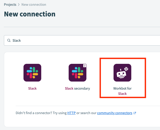
Task: Focus the connector search field containing Slack
Action: point(82,40)
